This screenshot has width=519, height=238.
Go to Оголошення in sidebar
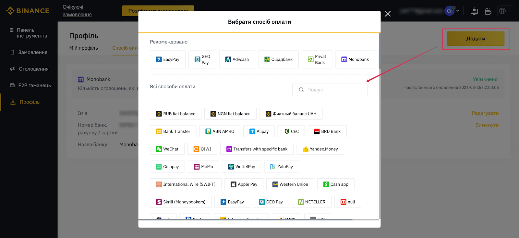[x=29, y=69]
